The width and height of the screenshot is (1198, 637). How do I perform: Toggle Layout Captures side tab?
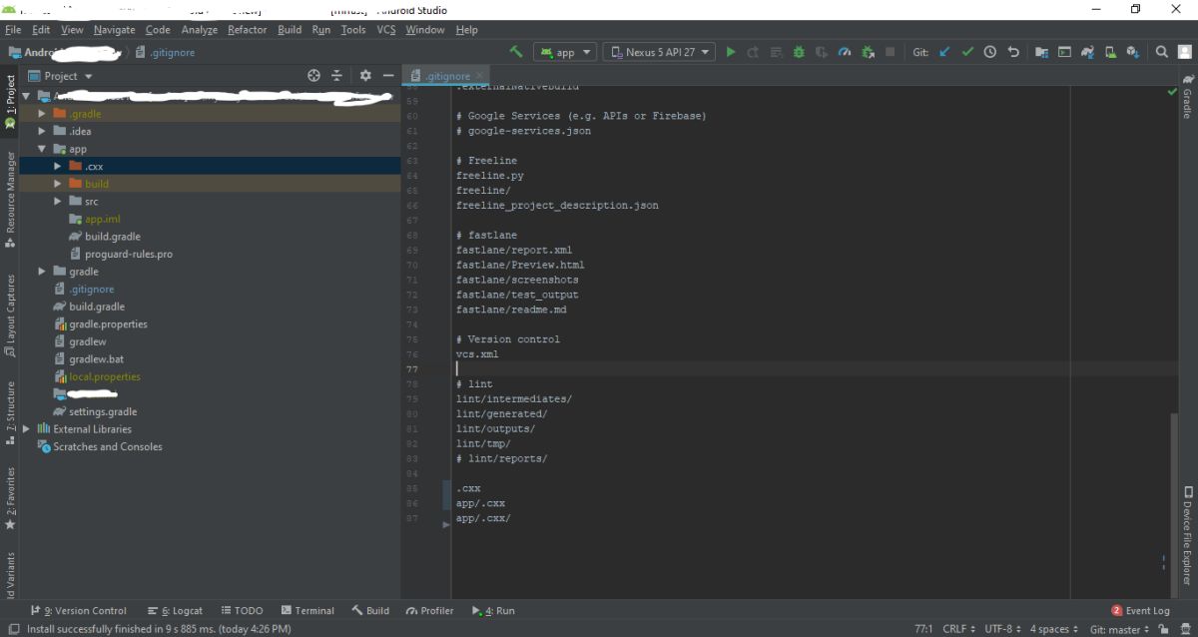(10, 318)
